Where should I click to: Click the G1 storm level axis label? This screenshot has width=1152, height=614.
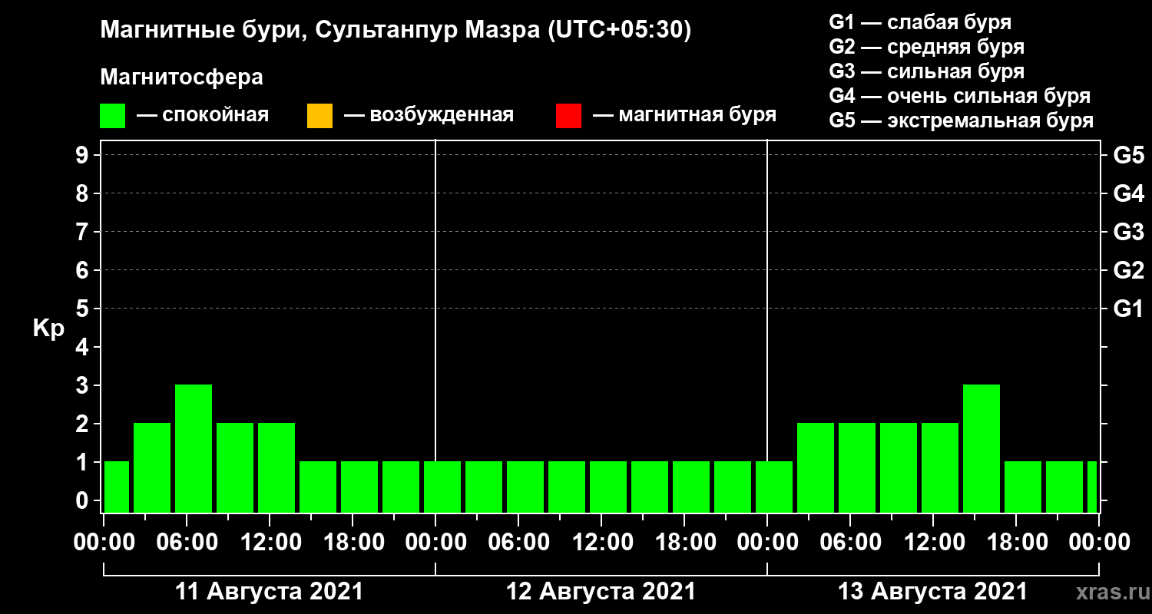coord(1128,309)
